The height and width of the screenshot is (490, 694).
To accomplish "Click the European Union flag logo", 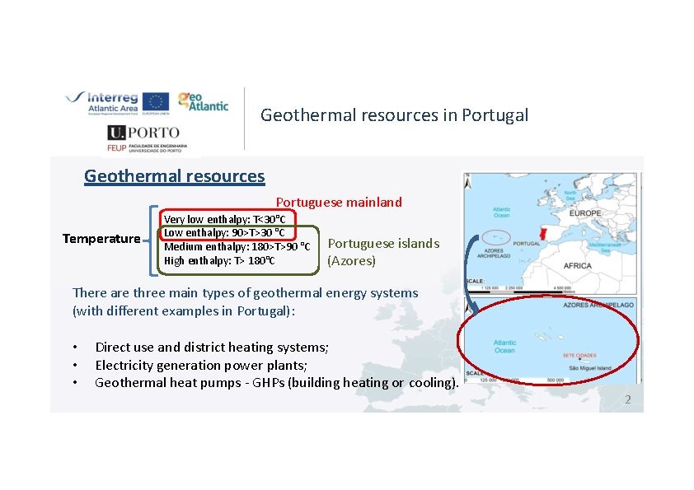I will pyautogui.click(x=156, y=103).
